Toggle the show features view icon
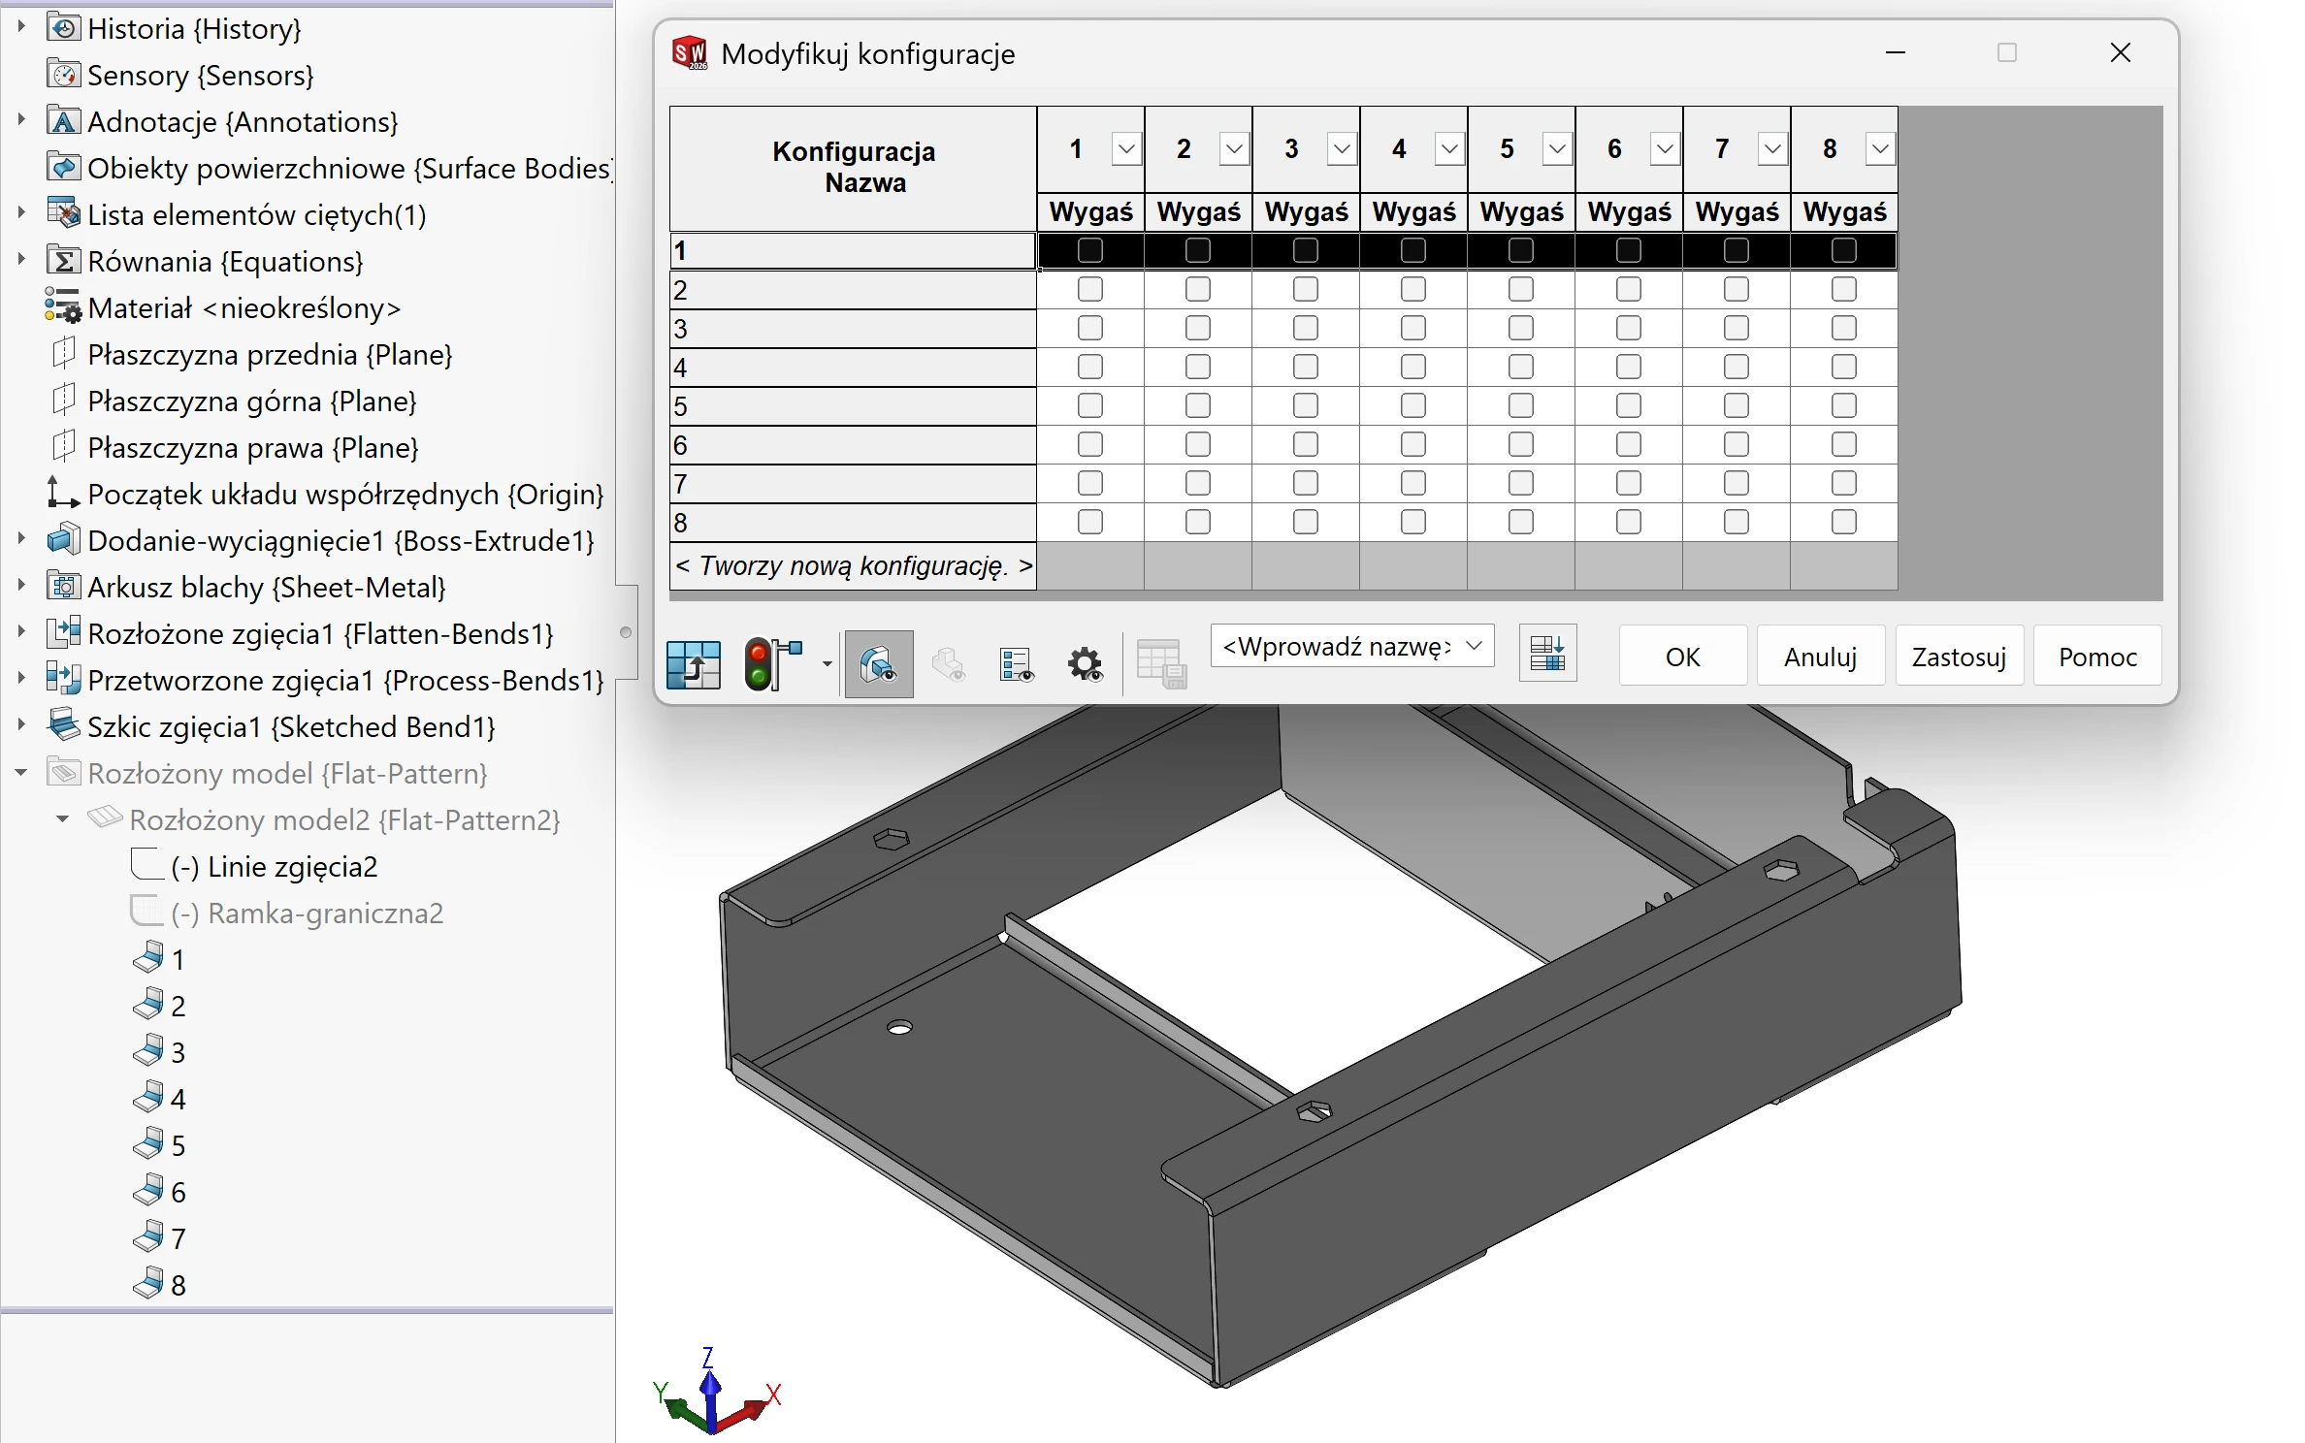Viewport: 2305px width, 1443px height. [x=879, y=664]
